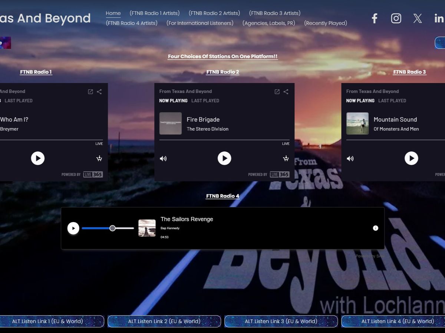Click ALT Listen Link 2 (EU & World)

164,321
